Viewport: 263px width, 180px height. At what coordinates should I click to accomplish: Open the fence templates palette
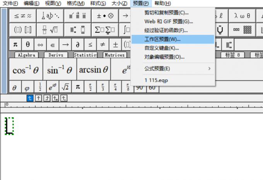point(23,30)
